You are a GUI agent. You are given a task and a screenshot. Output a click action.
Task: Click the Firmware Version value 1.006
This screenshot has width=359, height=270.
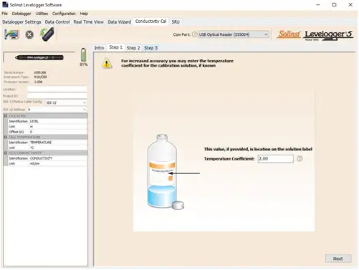click(38, 82)
